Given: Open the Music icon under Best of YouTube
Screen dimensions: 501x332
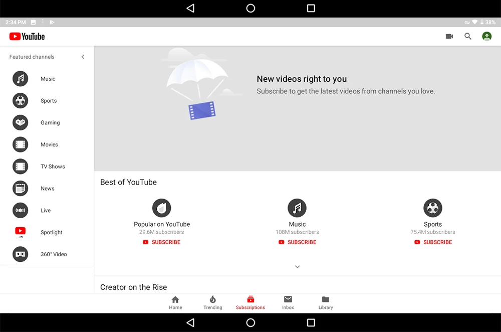Looking at the screenshot, I should point(297,208).
